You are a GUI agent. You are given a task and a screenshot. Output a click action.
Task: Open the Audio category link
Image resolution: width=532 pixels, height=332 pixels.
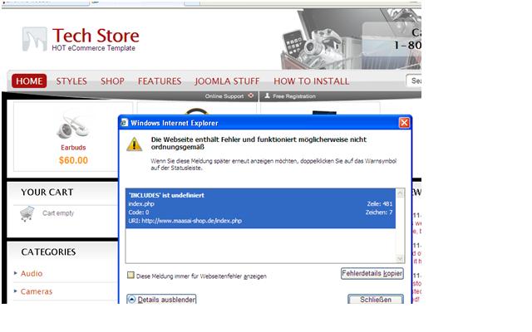32,273
